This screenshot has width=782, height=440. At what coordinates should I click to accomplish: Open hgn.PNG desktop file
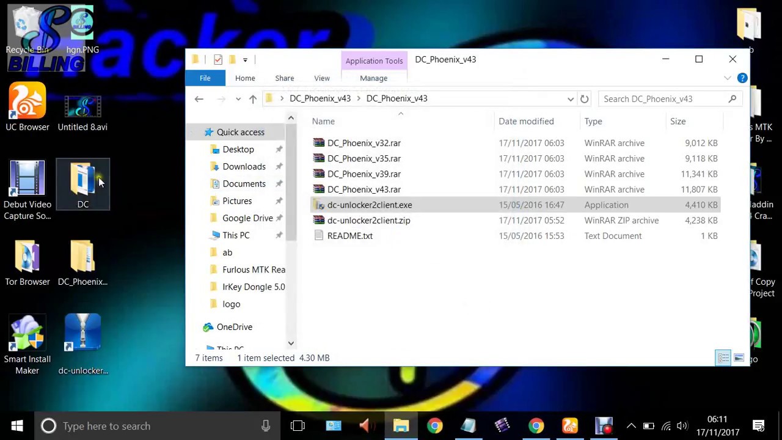click(x=82, y=31)
